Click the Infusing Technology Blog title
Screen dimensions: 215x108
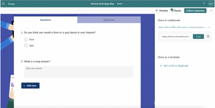102,4
